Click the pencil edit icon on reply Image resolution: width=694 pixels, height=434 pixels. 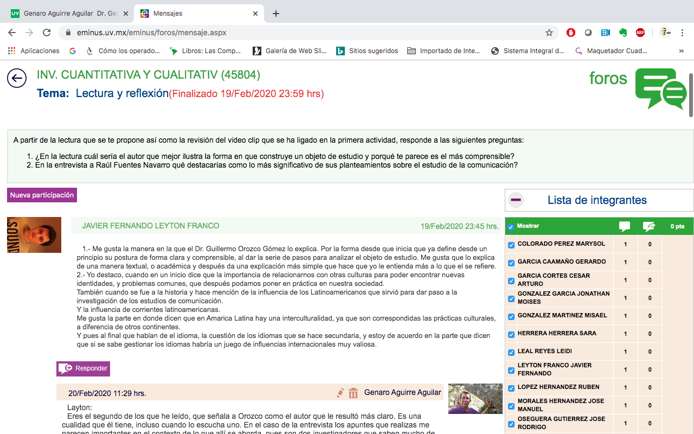(340, 393)
